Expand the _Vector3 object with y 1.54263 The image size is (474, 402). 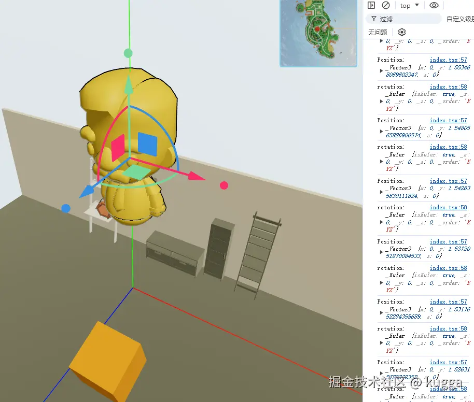coord(382,192)
